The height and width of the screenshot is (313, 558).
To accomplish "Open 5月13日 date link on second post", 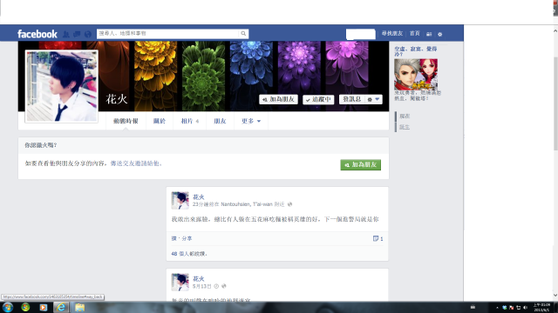I will tap(201, 286).
